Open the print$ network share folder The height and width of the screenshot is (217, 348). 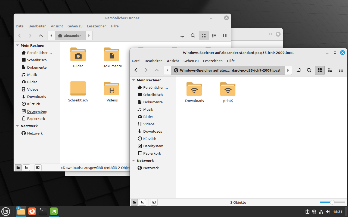click(228, 92)
